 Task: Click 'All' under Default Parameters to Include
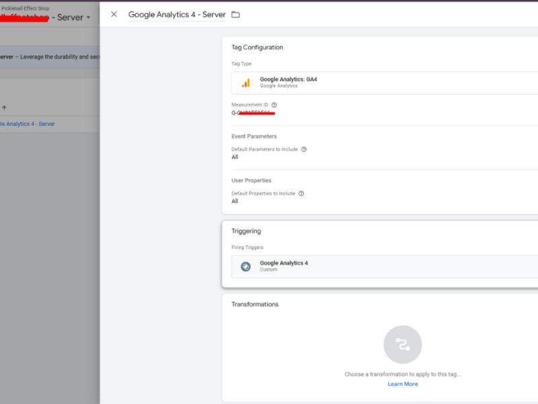235,157
